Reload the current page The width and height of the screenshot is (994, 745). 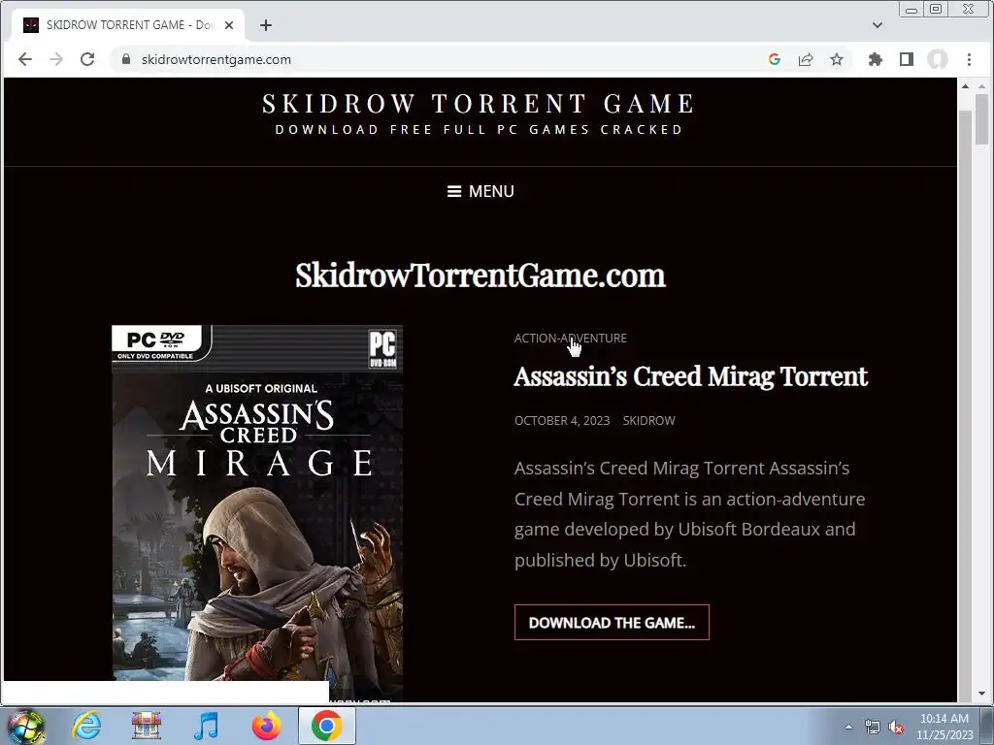tap(87, 59)
